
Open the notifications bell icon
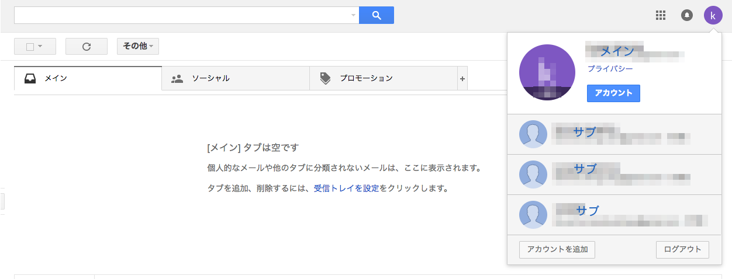(687, 15)
